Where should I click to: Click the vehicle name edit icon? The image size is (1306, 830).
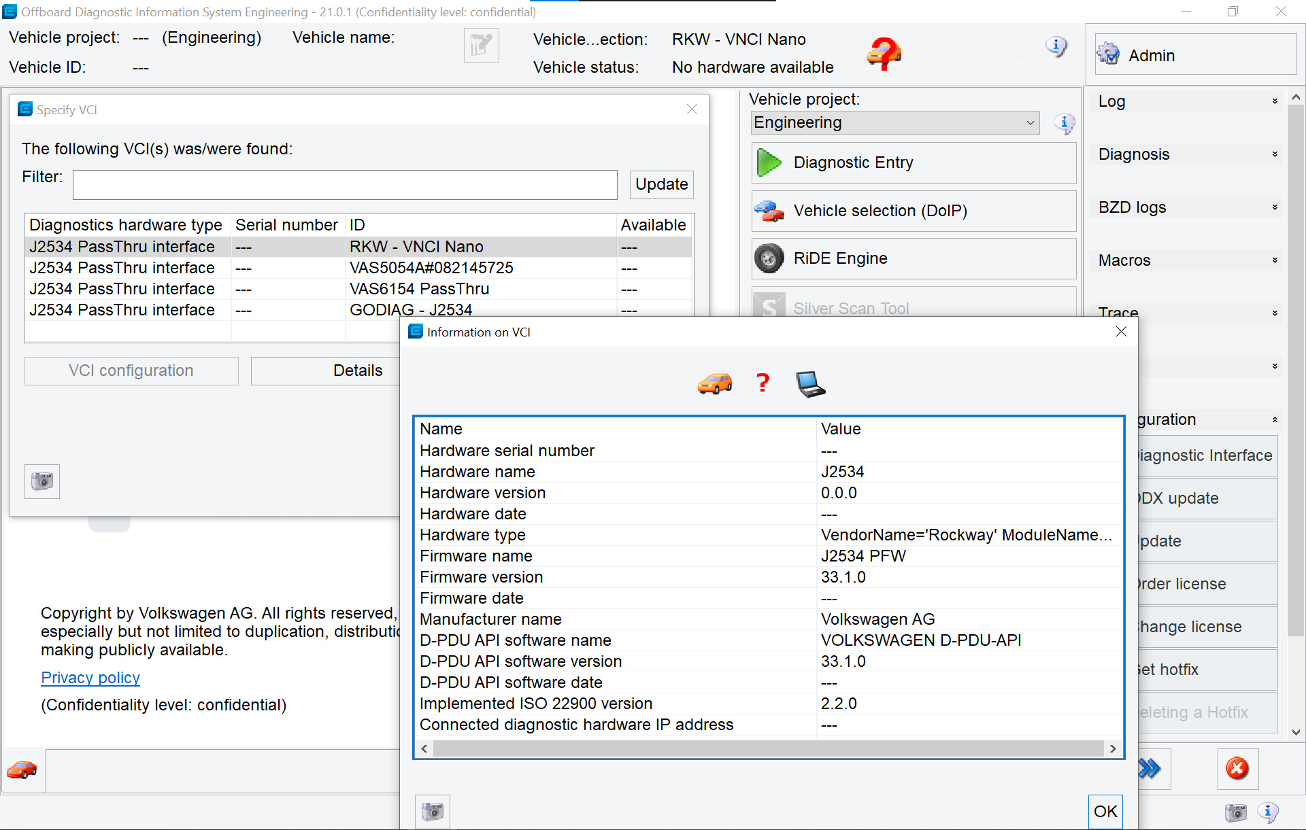pyautogui.click(x=481, y=46)
